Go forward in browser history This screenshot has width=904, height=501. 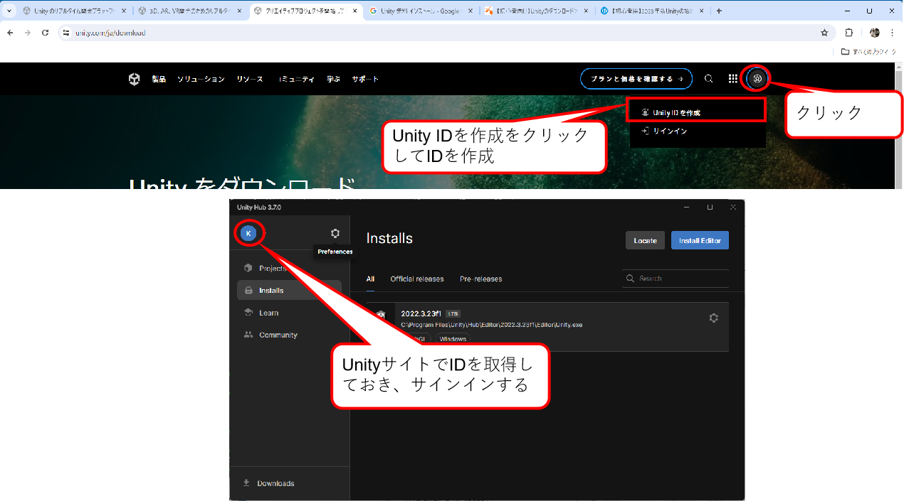(x=28, y=33)
